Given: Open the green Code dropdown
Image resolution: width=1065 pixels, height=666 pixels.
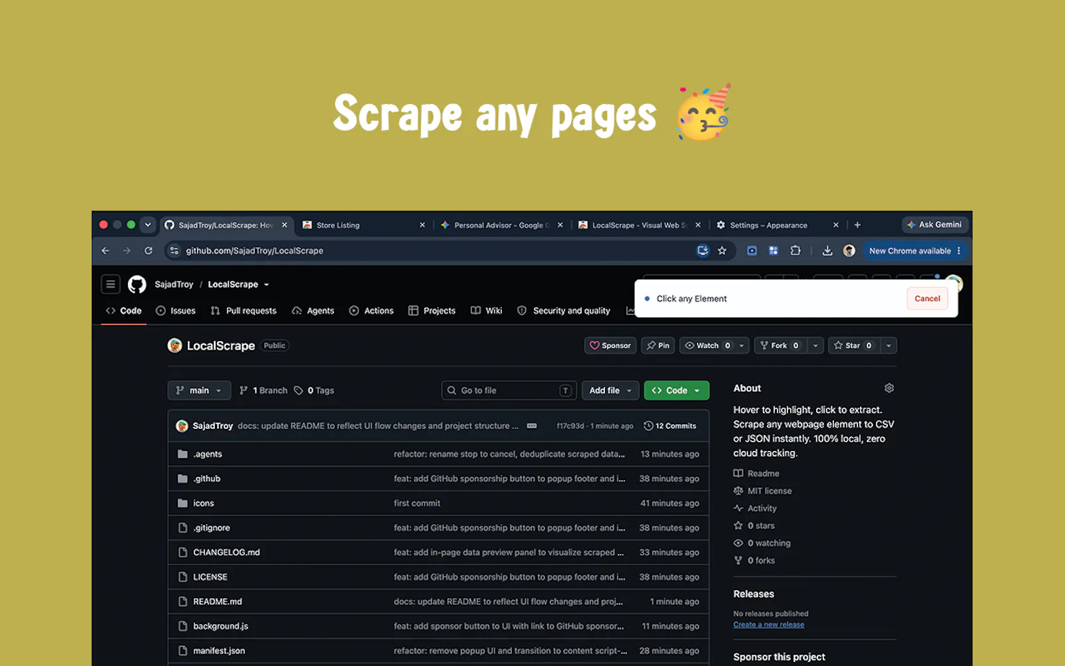Looking at the screenshot, I should tap(676, 390).
